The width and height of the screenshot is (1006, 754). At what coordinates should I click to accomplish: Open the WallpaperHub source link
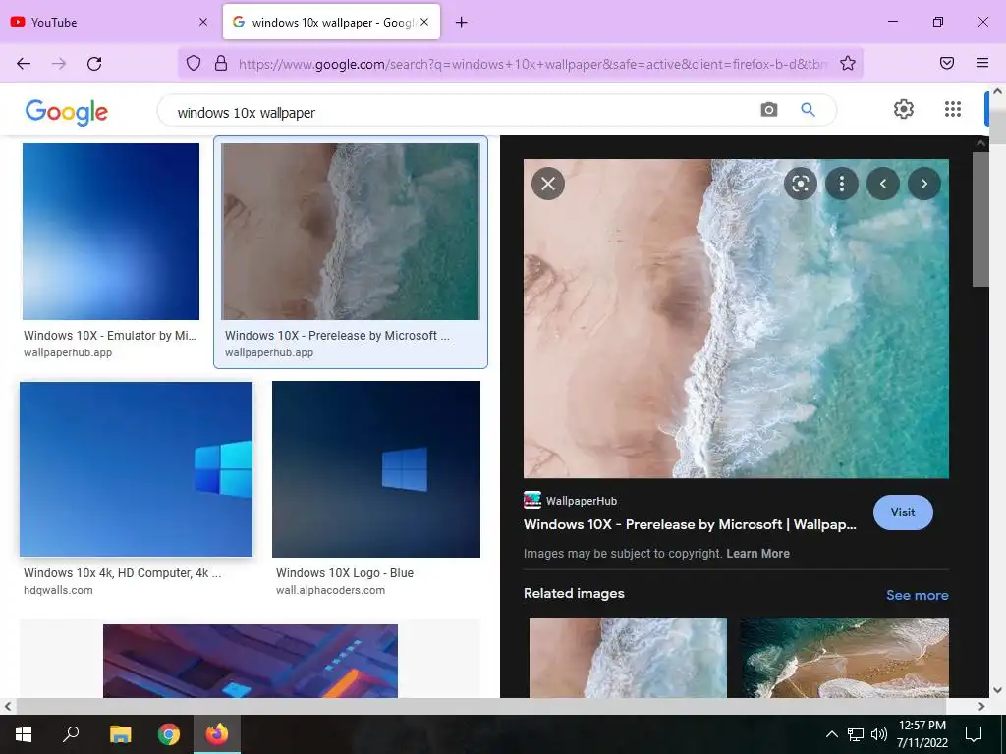pos(571,500)
